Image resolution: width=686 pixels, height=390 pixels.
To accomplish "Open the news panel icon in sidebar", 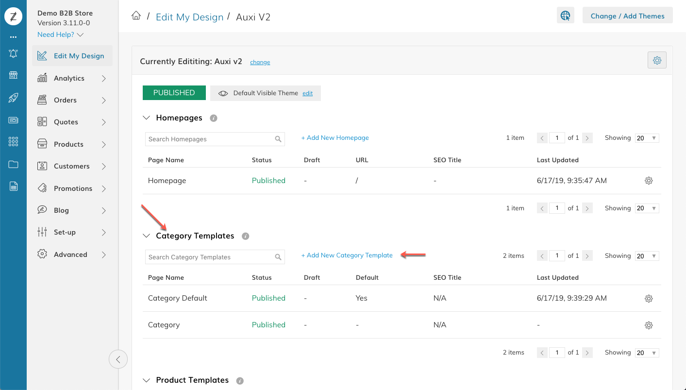I will click(13, 120).
